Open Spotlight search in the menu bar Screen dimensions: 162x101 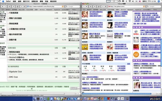pos(159,1)
